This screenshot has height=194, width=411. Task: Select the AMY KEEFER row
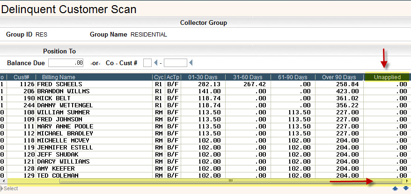pos(205,169)
